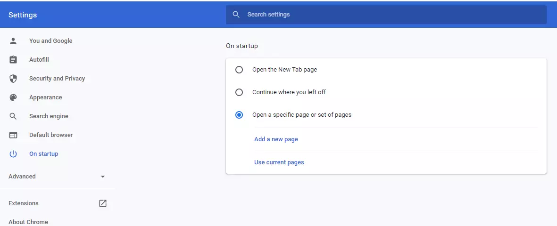Go to the Default browser settings label
Viewport: 557px width, 226px height.
pos(51,135)
